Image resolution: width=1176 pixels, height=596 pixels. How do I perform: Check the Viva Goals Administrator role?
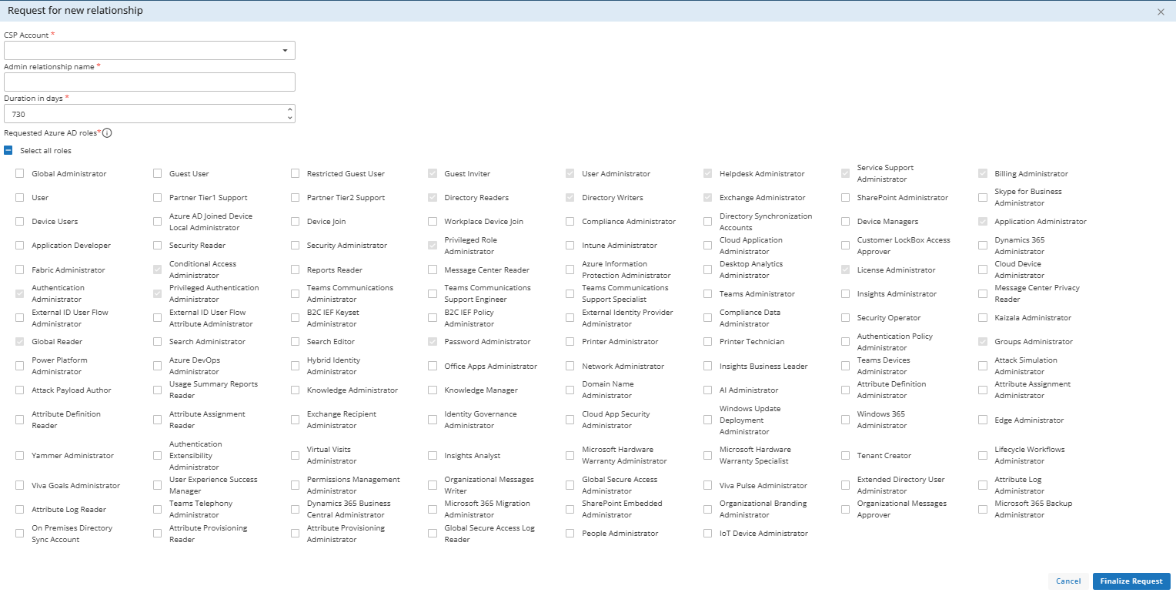19,485
